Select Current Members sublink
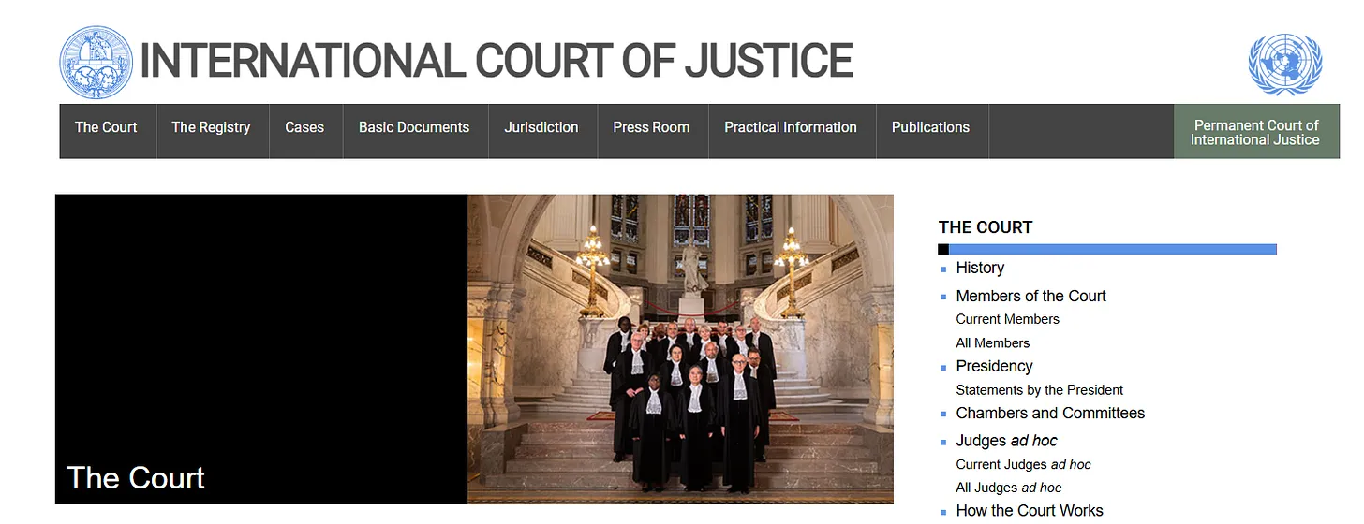1364x524 pixels. (1007, 319)
